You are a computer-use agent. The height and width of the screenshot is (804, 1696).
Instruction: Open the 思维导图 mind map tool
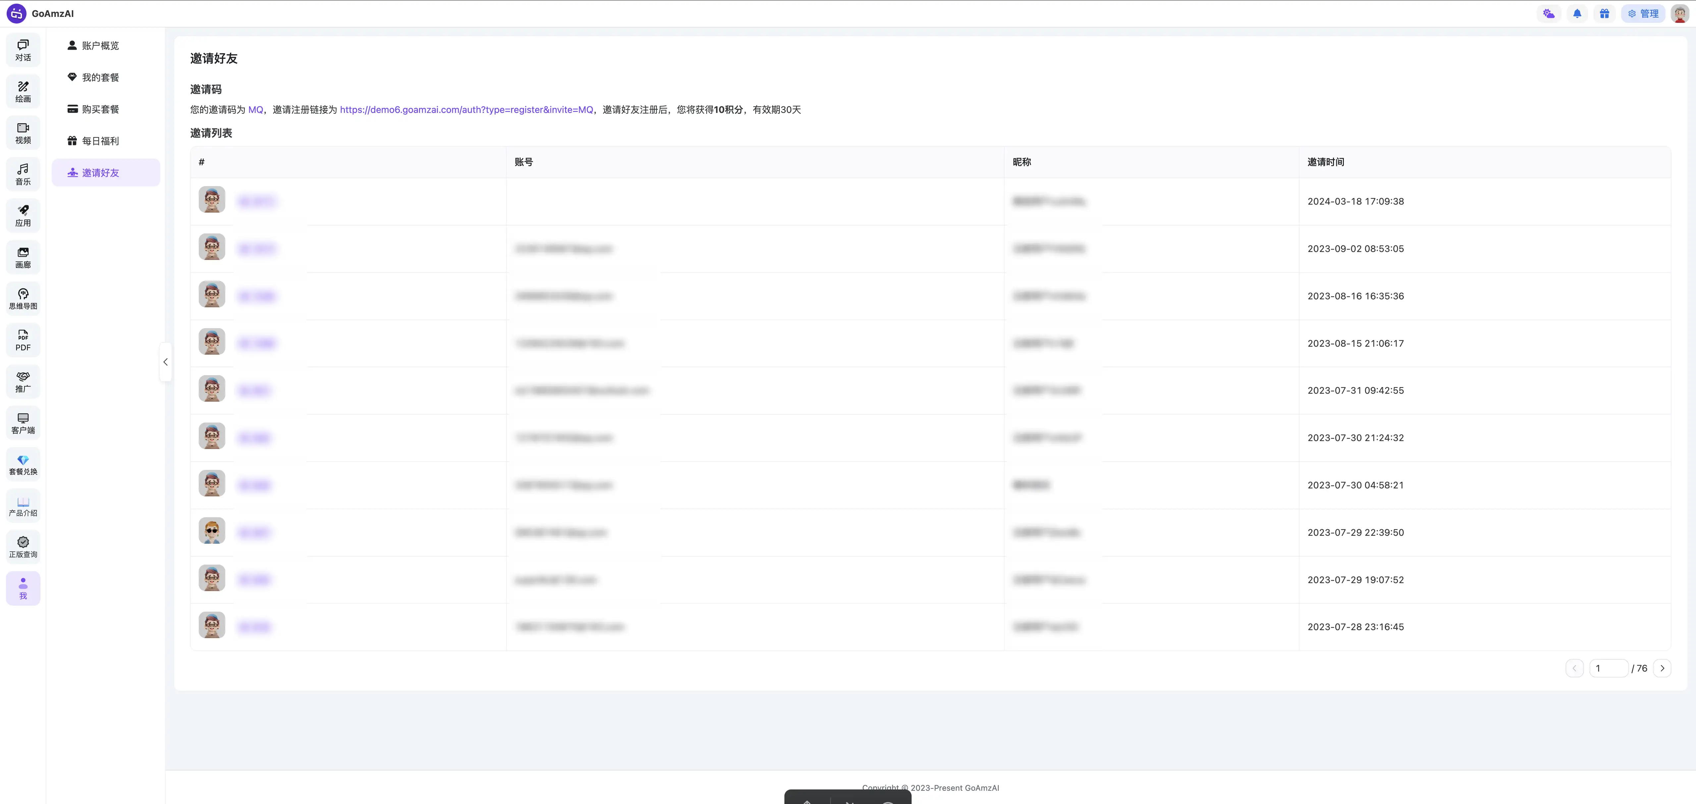tap(23, 299)
